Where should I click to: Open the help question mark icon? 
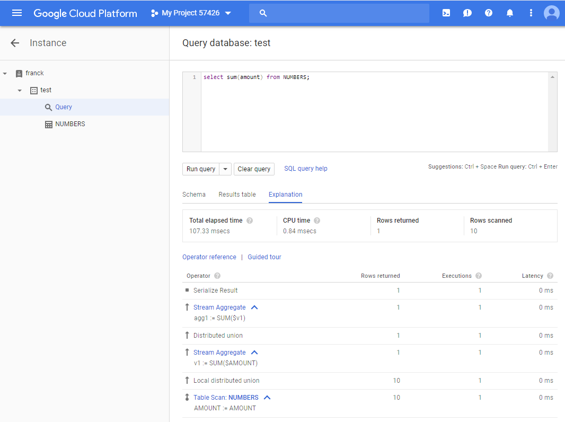point(489,13)
